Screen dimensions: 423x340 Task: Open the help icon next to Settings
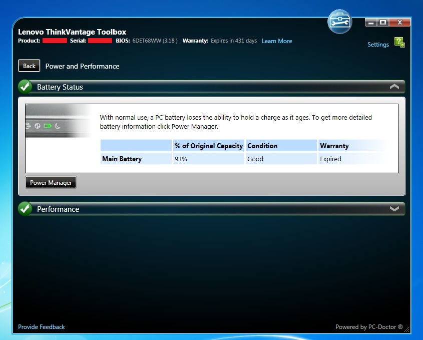coord(399,43)
